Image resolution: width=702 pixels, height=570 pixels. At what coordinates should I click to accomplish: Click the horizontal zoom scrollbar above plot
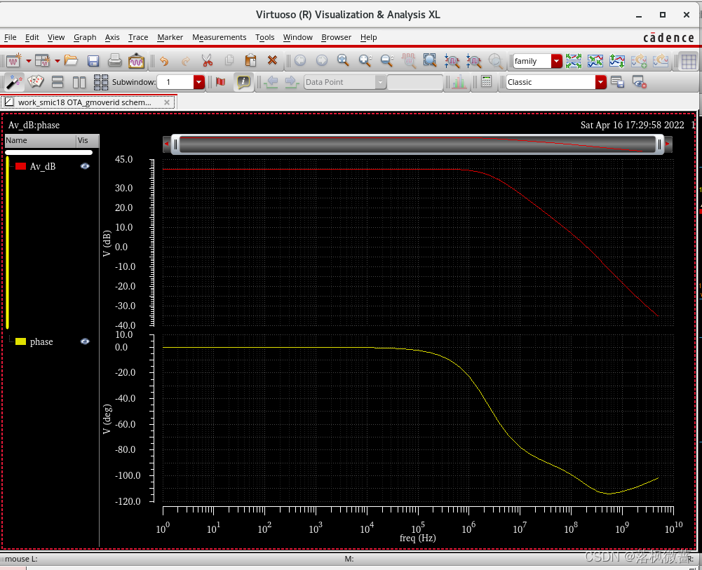(x=417, y=144)
